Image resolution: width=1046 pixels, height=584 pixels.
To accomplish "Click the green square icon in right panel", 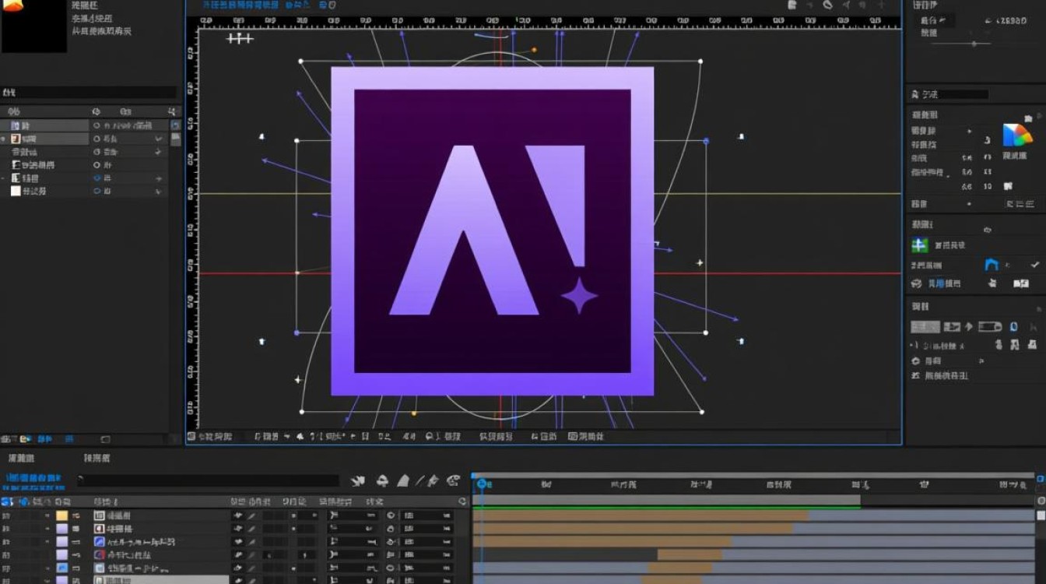I will click(920, 245).
